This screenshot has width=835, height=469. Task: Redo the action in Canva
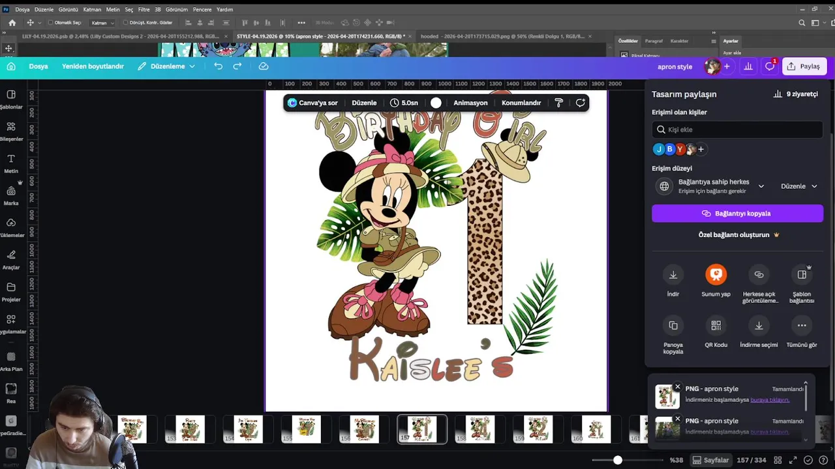pyautogui.click(x=237, y=66)
